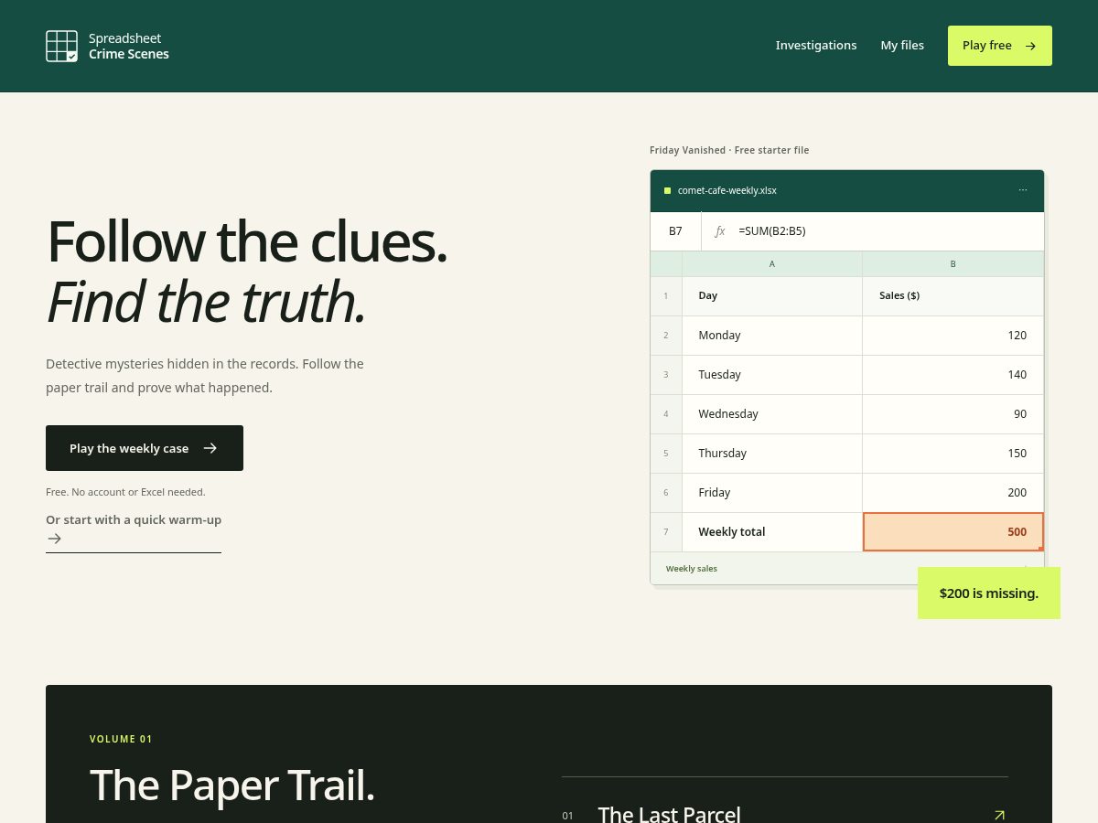1098x823 pixels.
Task: Select the Tuesday cell
Action: click(772, 375)
